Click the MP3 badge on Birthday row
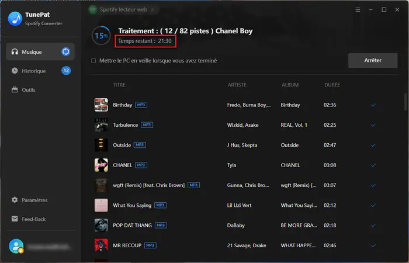The image size is (409, 263). [141, 105]
